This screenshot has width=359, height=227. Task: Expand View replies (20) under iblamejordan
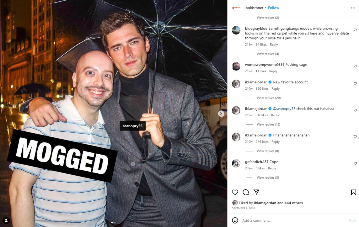(x=269, y=98)
